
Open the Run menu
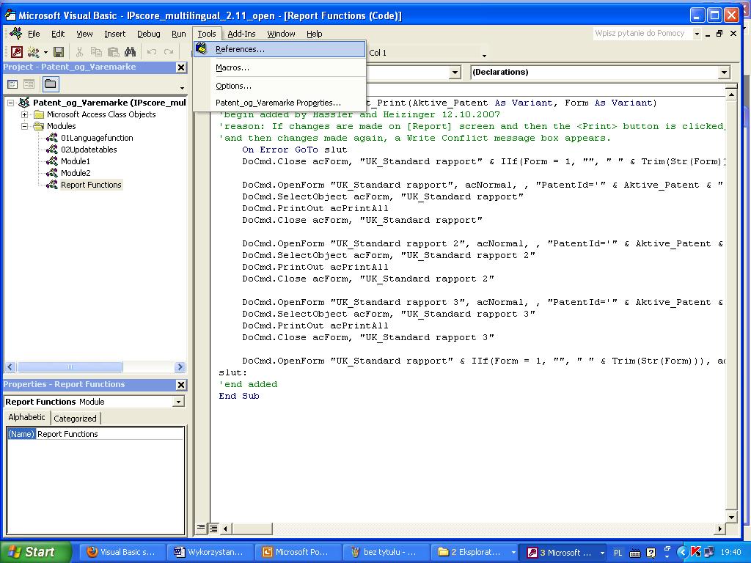(x=179, y=34)
